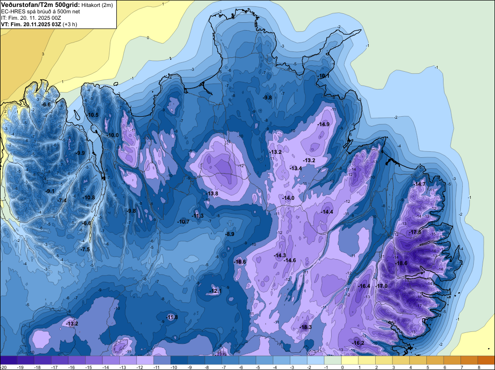
Task: Click the -14.7 temperature reading
Action: [420, 184]
